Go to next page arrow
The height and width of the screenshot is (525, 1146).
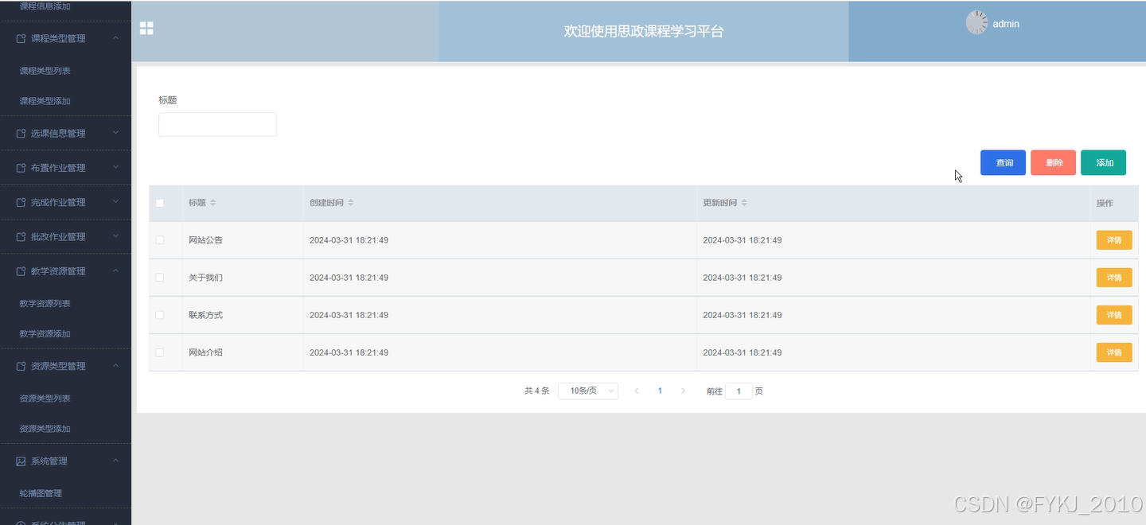pyautogui.click(x=683, y=391)
